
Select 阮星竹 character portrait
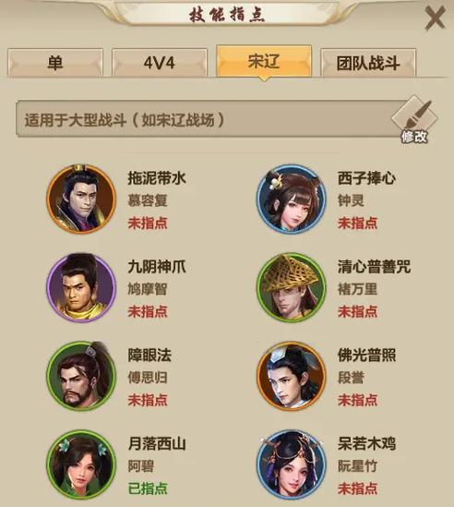coord(292,465)
